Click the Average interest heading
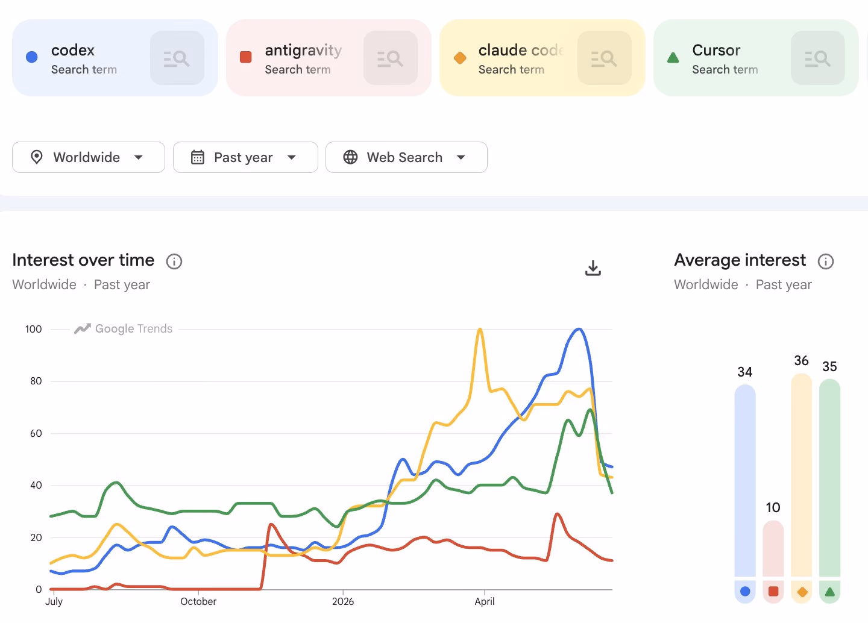Screen dimensions: 868x623 click(x=740, y=260)
